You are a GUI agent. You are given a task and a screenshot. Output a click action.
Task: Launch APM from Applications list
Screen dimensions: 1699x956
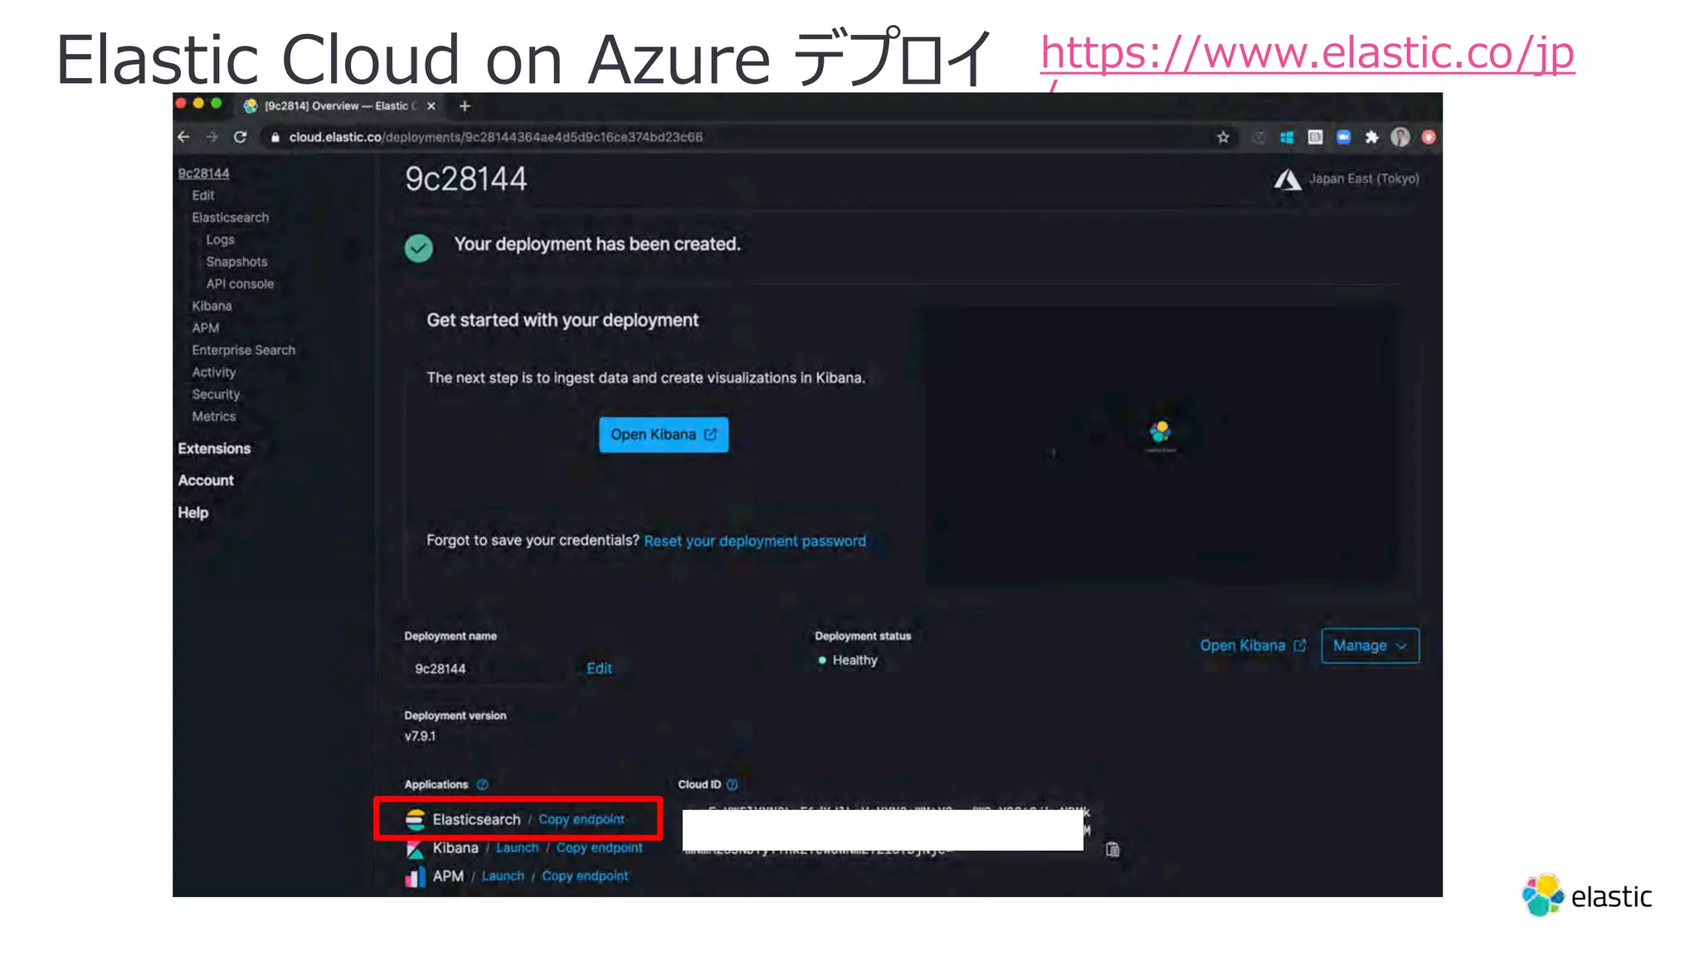(503, 876)
